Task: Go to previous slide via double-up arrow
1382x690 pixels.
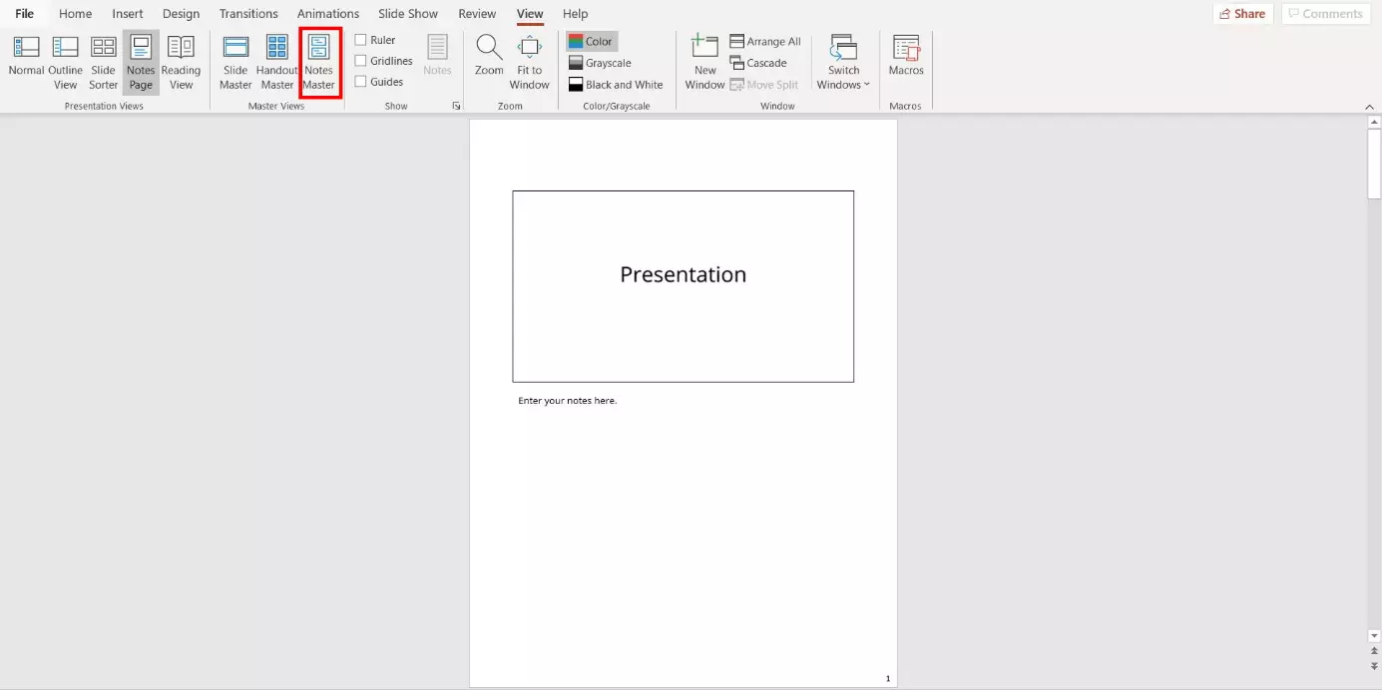Action: click(1374, 651)
